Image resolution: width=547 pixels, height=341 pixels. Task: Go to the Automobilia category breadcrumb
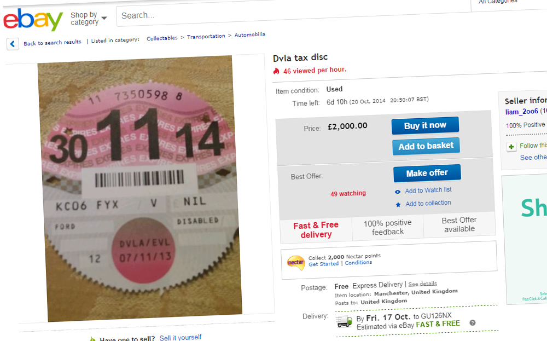[x=250, y=34]
